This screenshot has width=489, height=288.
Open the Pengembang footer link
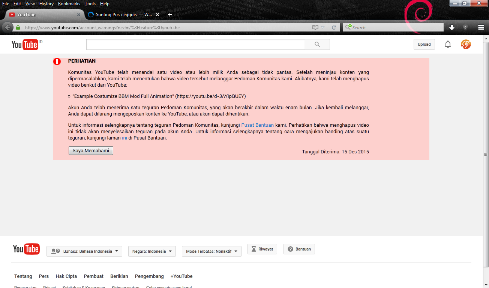click(x=149, y=276)
